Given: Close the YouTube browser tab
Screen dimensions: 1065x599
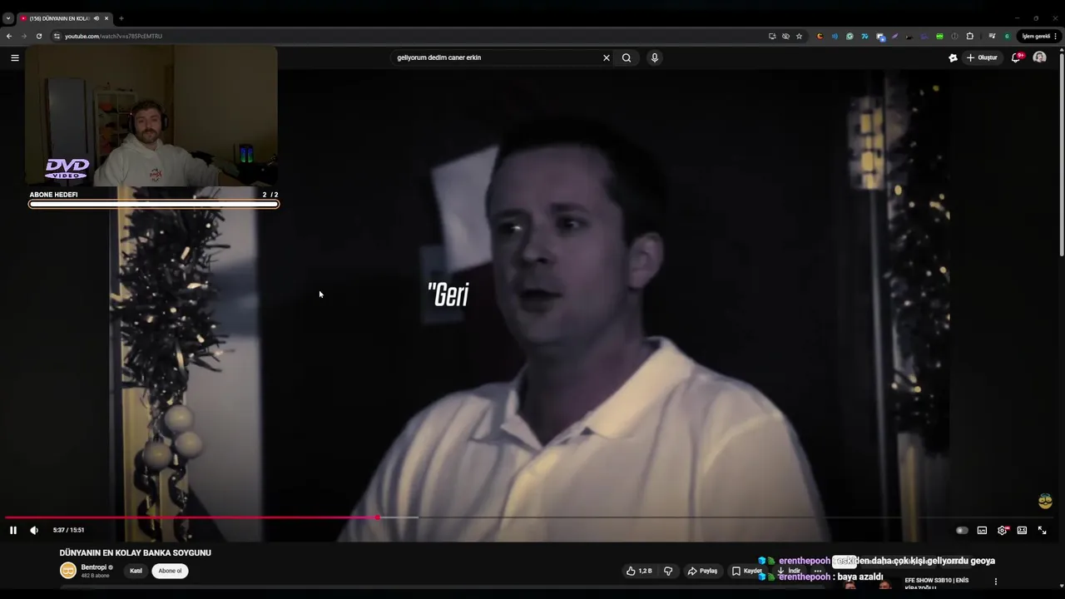Looking at the screenshot, I should coord(106,18).
